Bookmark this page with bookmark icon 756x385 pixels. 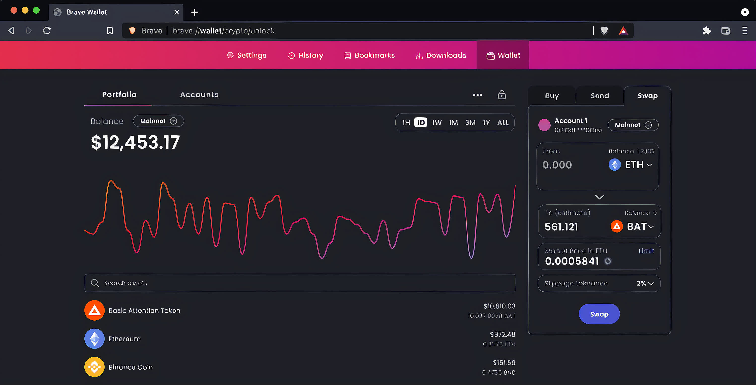(x=110, y=31)
